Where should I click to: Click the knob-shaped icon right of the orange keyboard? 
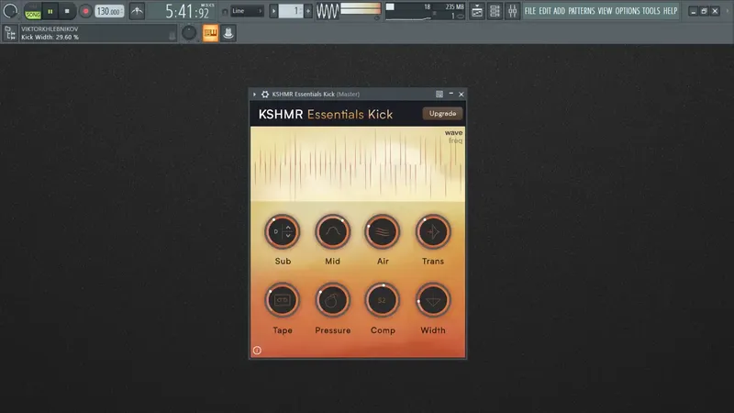(228, 33)
